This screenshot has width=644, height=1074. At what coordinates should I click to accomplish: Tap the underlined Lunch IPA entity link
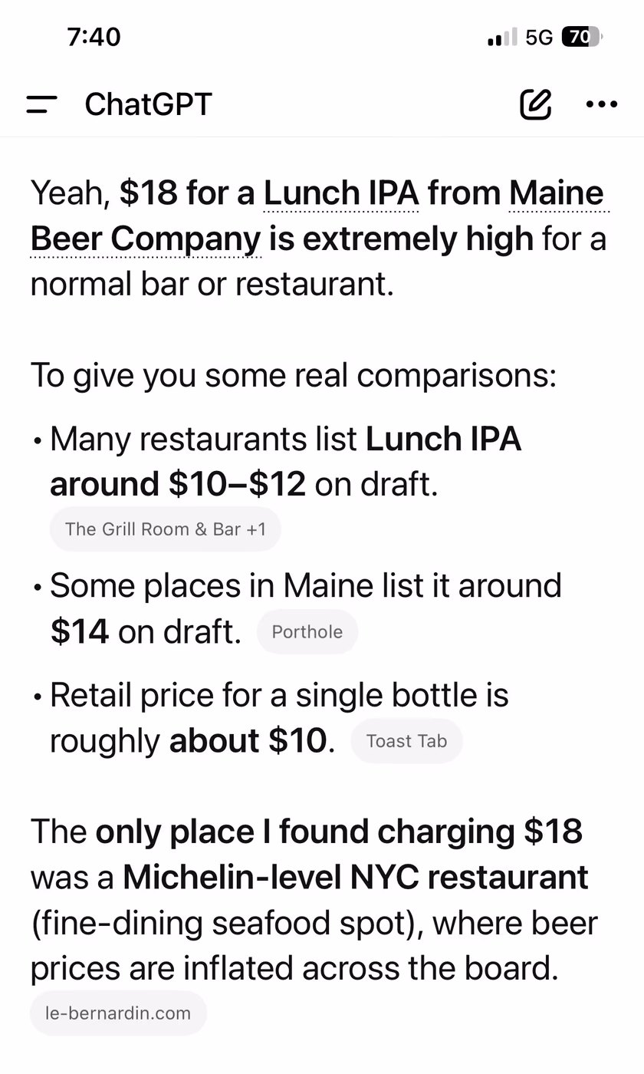click(341, 193)
